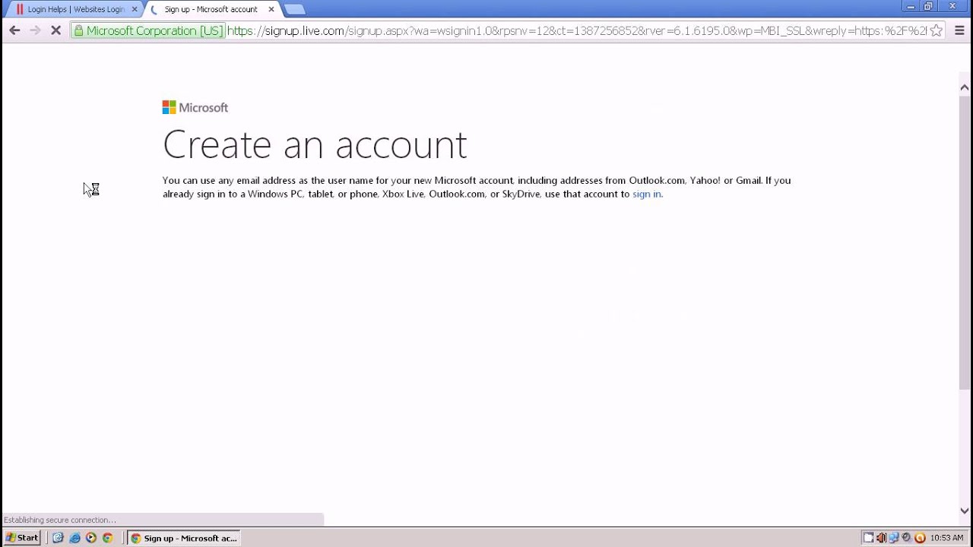This screenshot has height=547, width=973.
Task: Click the orange circular tray icon
Action: (x=920, y=538)
